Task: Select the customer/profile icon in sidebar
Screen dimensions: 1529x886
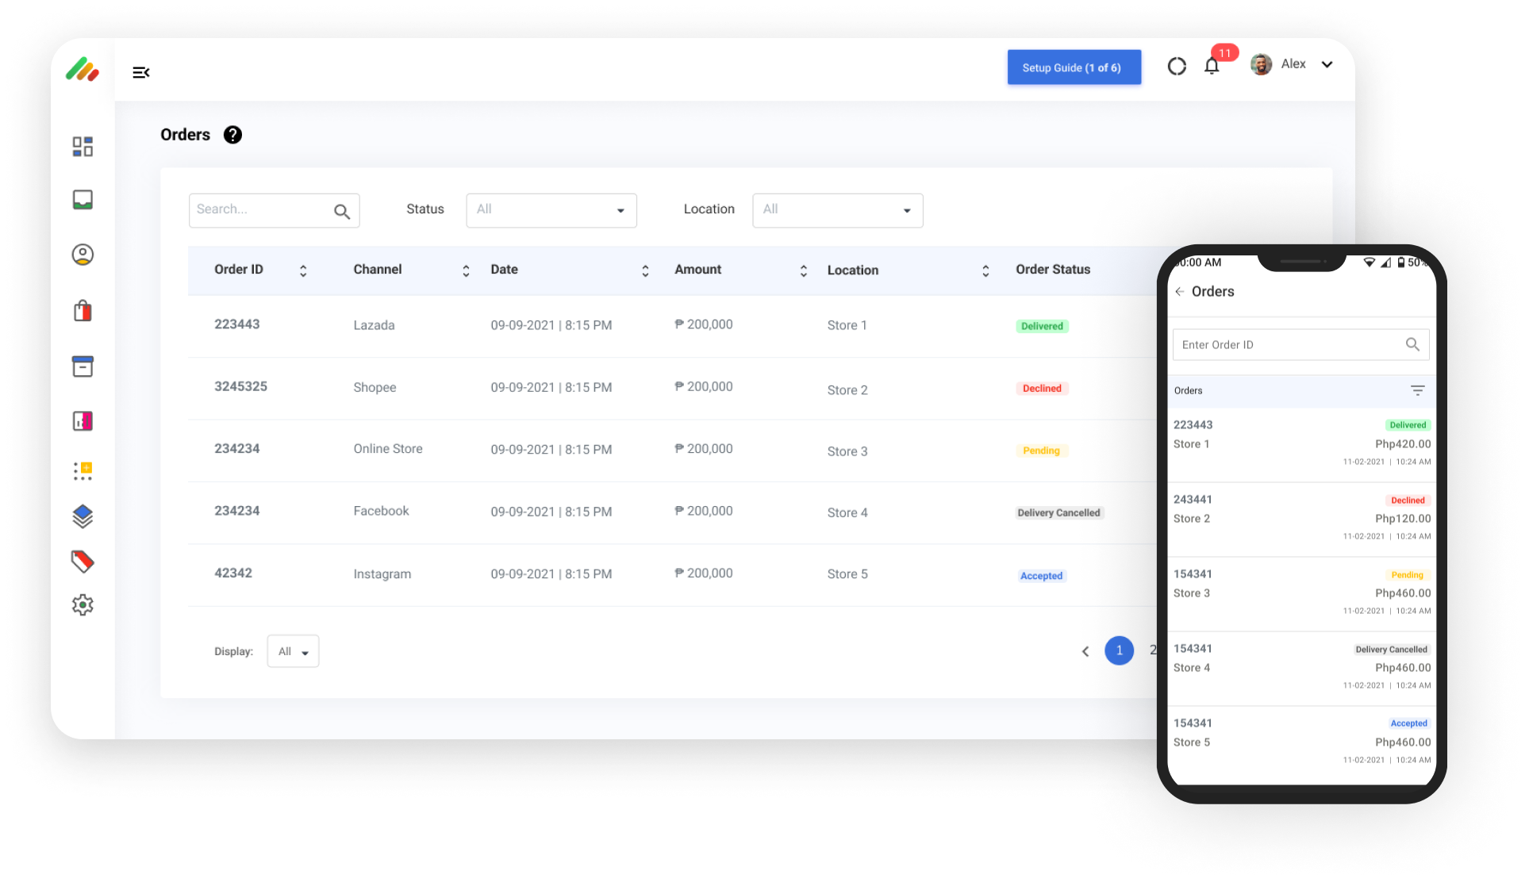Action: tap(83, 253)
